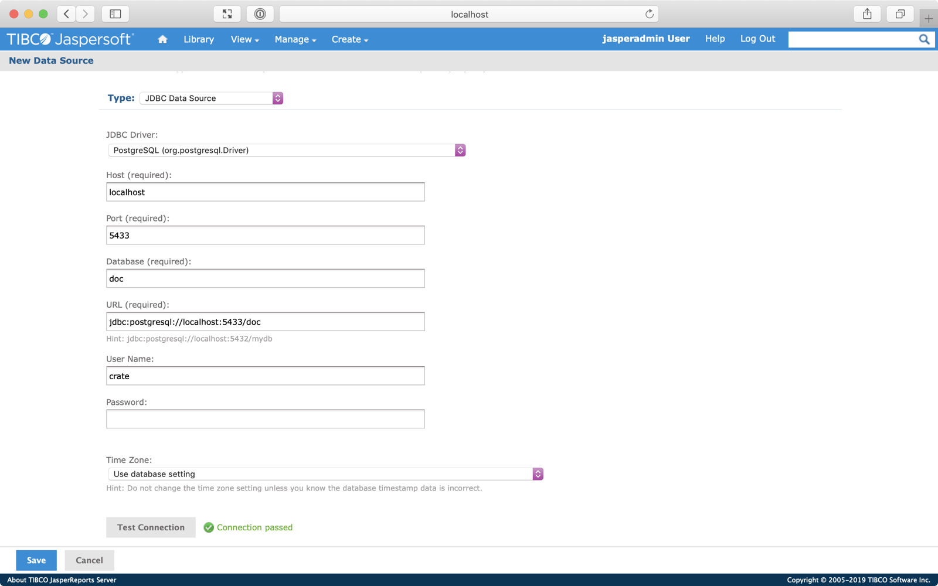Add a new browser tab with plus
The height and width of the screenshot is (586, 938).
929,18
